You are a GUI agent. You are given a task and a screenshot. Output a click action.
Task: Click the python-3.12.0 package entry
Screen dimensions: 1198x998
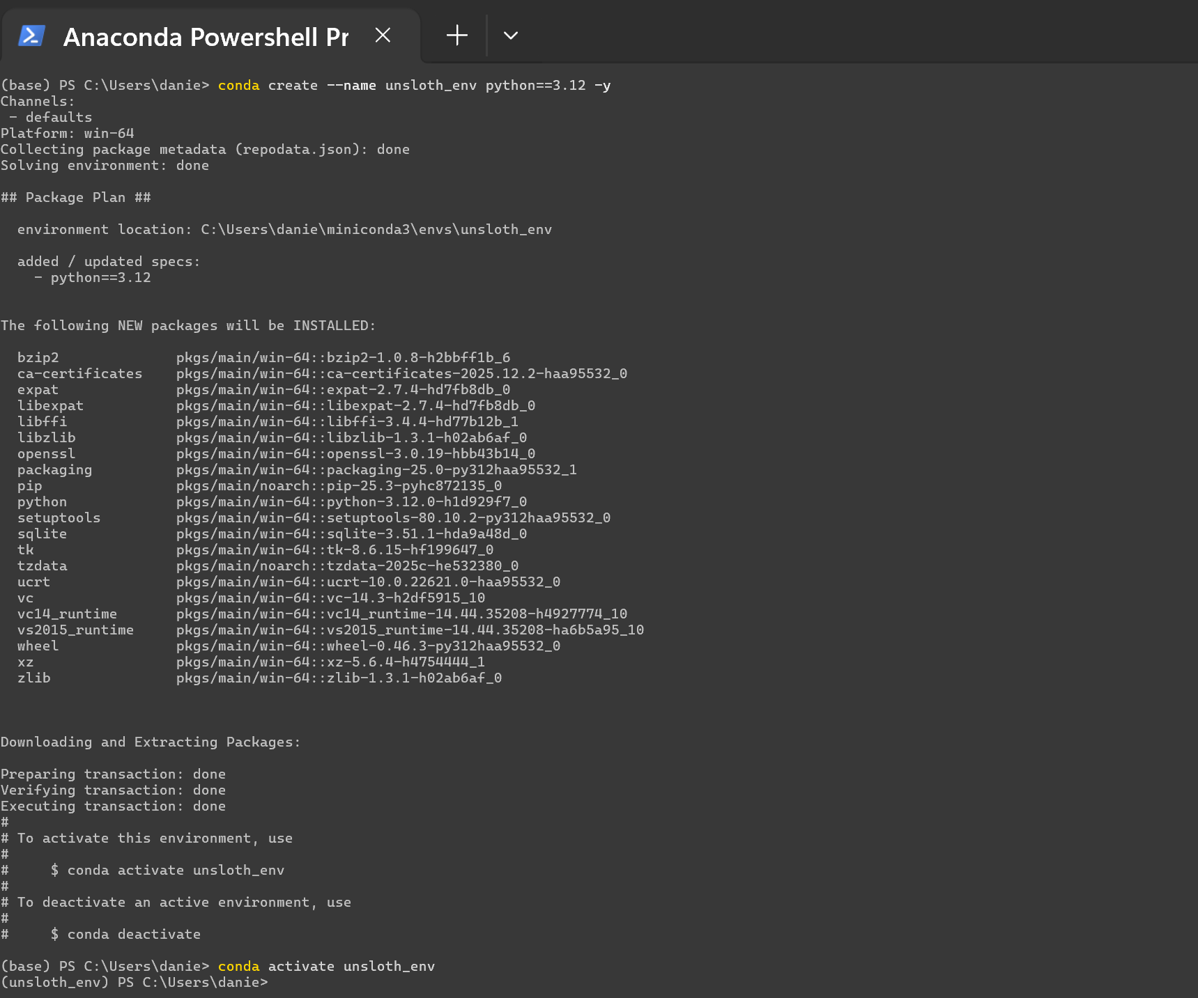427,502
